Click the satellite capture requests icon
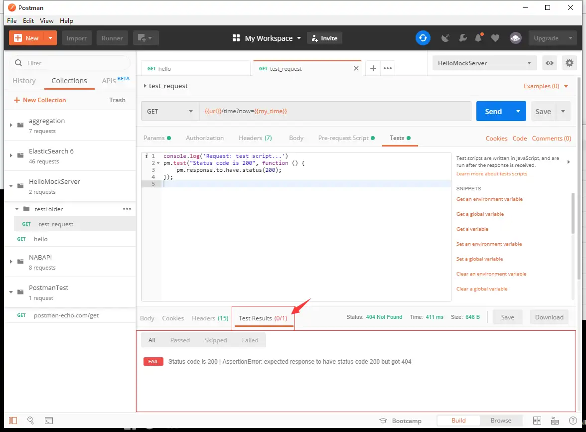 (446, 38)
